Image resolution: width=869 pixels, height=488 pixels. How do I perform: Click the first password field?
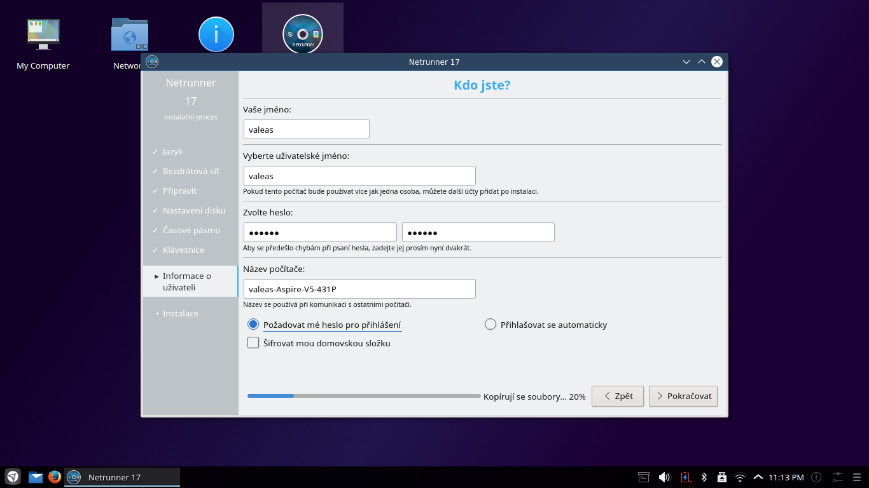(x=320, y=233)
